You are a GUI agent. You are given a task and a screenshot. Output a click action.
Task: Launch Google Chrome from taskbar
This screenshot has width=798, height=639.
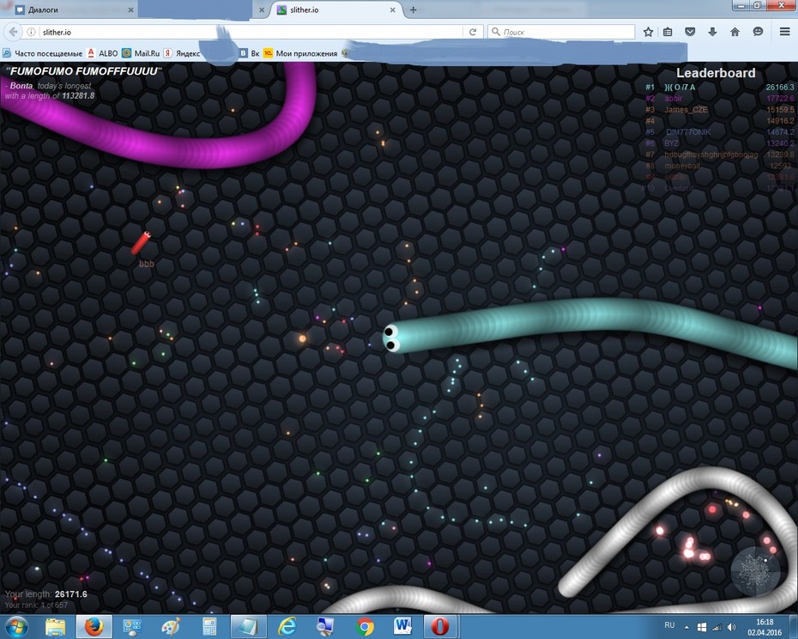click(x=365, y=626)
